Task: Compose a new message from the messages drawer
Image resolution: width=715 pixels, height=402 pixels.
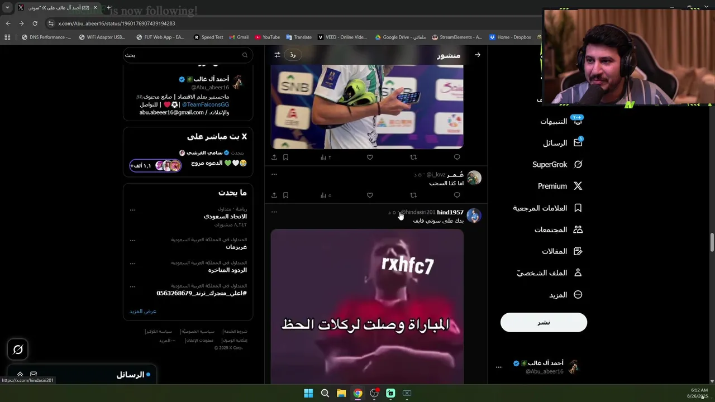Action: click(x=34, y=375)
